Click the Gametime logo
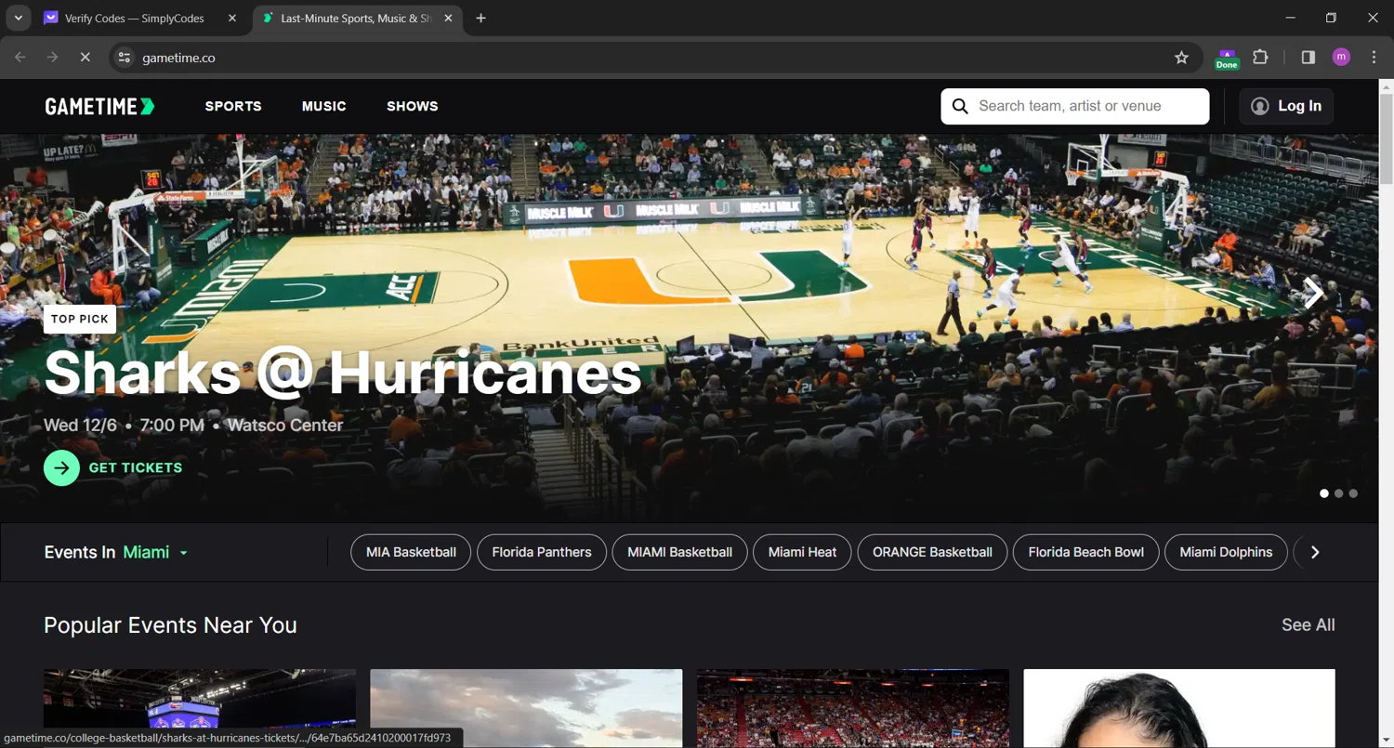 click(x=99, y=106)
